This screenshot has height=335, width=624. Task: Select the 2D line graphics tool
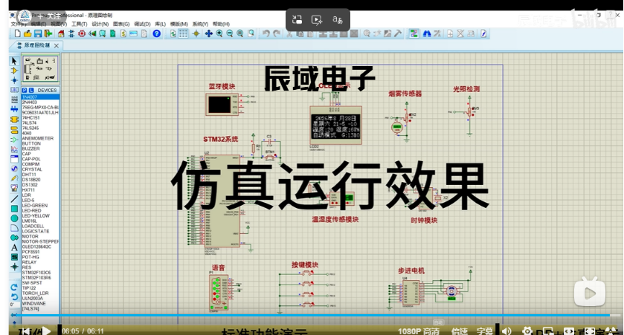coord(14,198)
